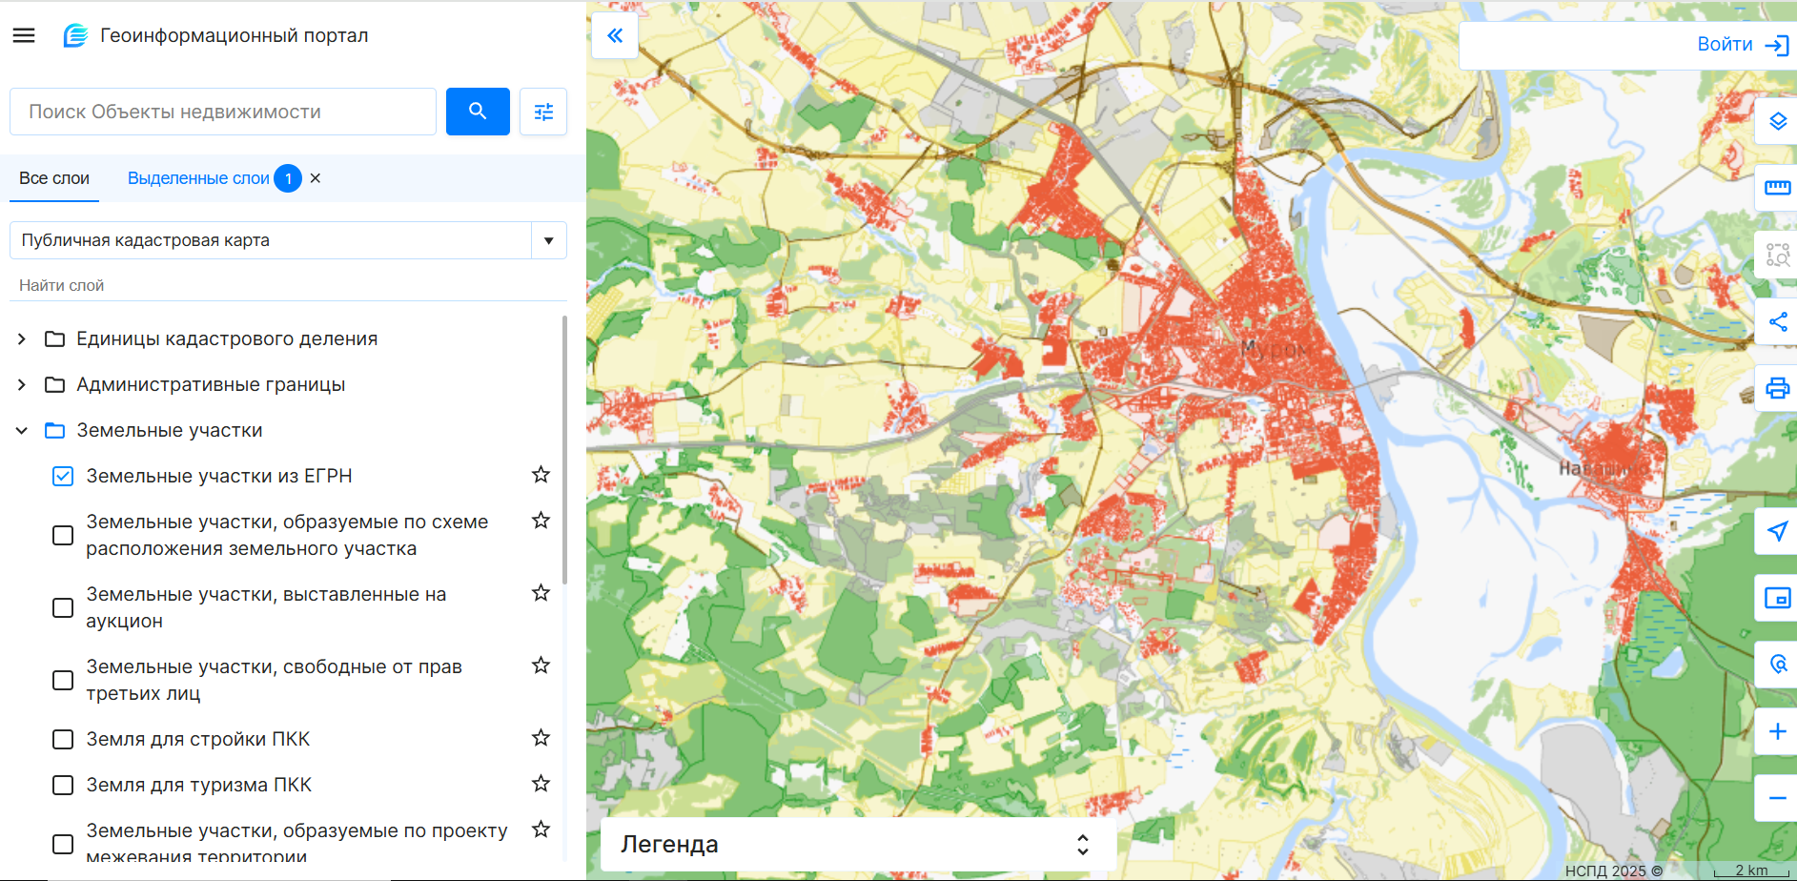
Task: Click the Поиск Объекты недвижимости search field
Action: 223,112
